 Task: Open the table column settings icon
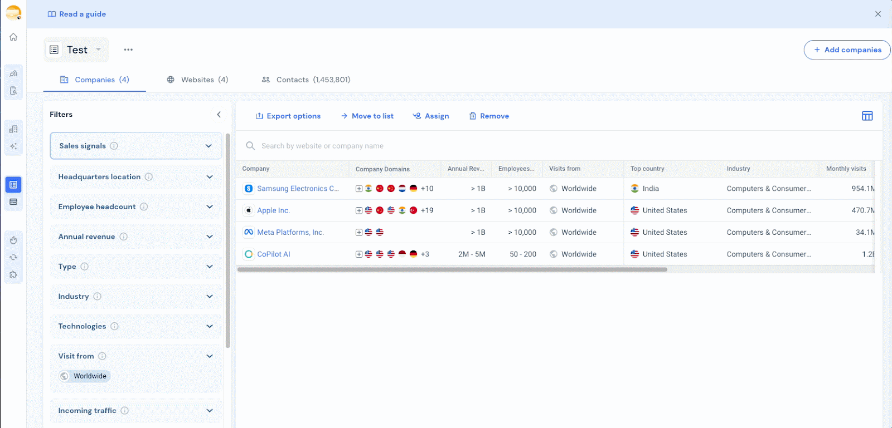tap(867, 116)
